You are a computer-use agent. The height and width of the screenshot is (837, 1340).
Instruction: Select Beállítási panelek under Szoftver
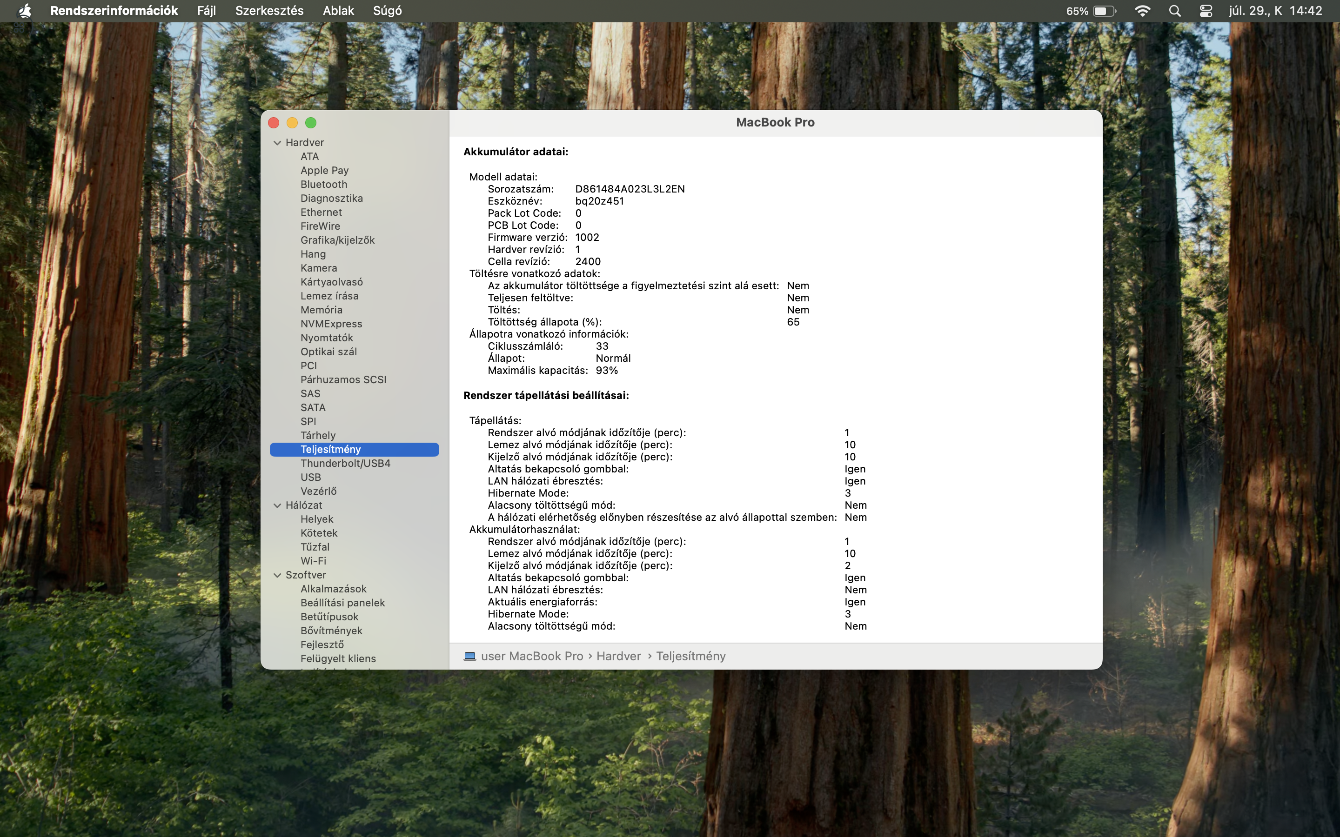[x=355, y=603]
